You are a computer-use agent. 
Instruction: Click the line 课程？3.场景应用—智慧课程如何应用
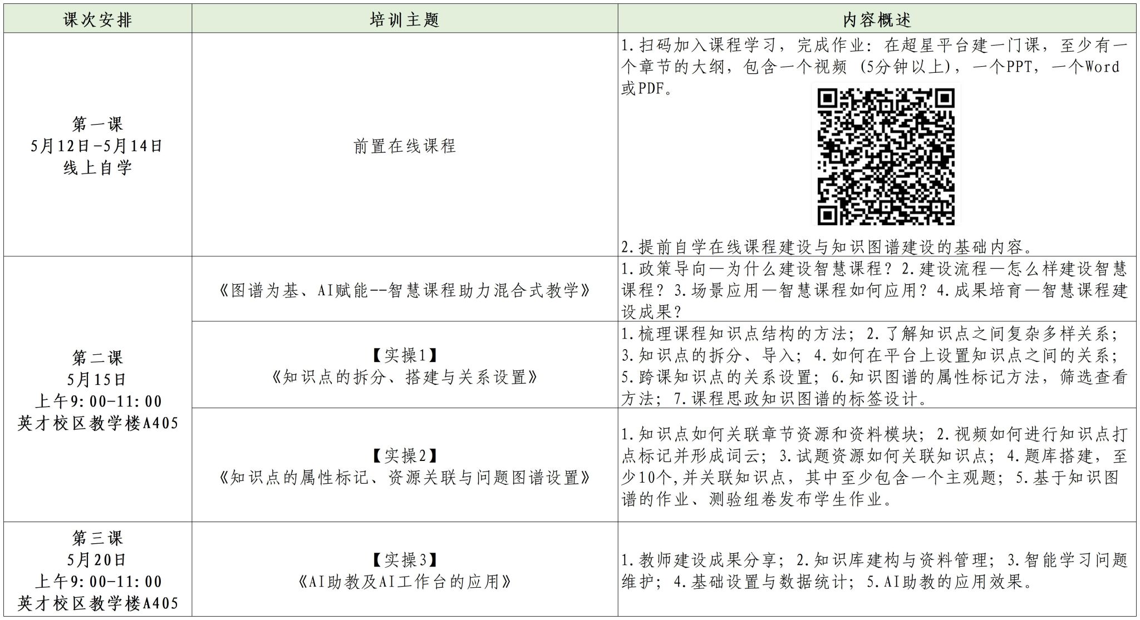[874, 290]
